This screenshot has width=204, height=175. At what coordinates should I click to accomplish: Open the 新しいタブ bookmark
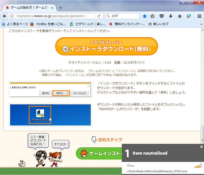pos(158,24)
